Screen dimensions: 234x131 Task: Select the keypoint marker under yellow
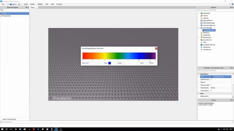point(105,60)
